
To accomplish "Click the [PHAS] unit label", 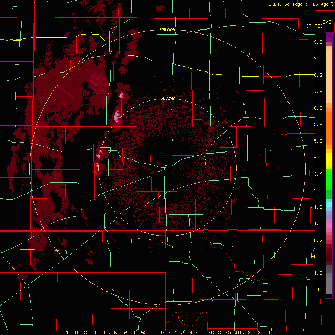I will coord(315,26).
